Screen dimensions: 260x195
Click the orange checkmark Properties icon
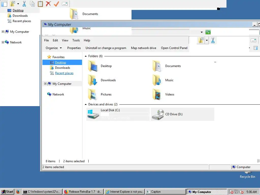[57, 4]
